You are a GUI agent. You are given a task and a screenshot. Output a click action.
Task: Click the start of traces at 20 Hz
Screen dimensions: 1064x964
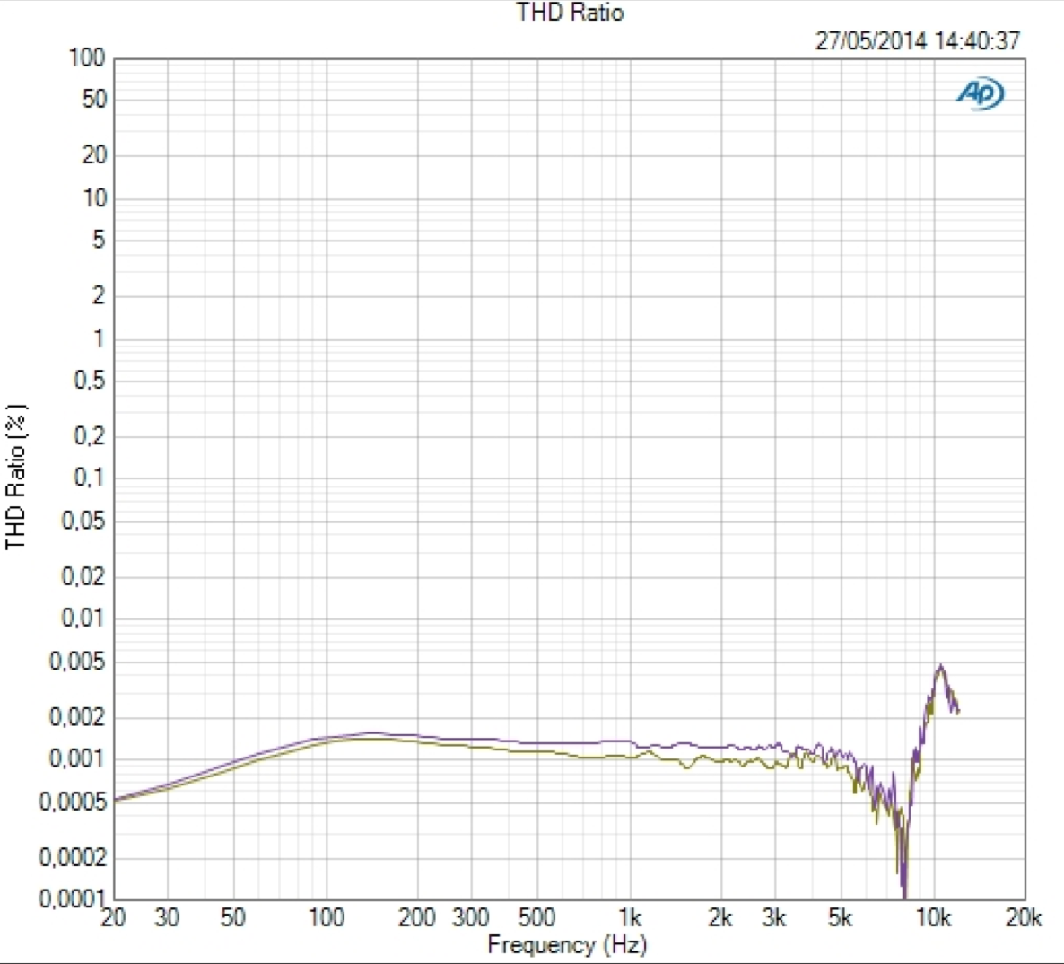coord(116,801)
